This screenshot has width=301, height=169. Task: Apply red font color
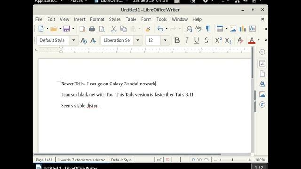(252, 40)
